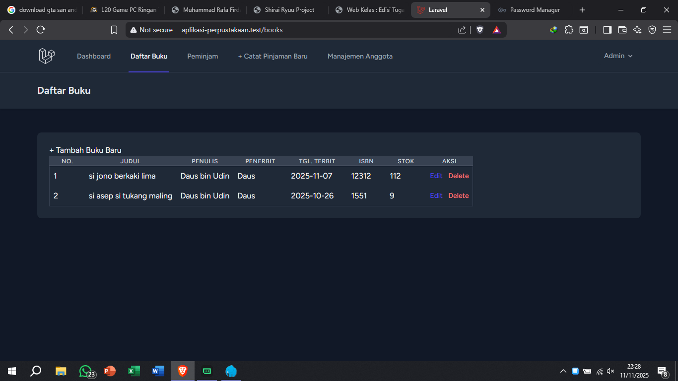Open Manajemen Anggota in the navbar
Viewport: 678px width, 381px height.
coord(360,57)
